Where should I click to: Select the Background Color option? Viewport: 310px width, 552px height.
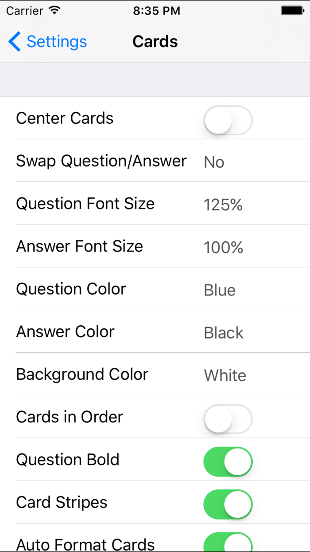[155, 374]
